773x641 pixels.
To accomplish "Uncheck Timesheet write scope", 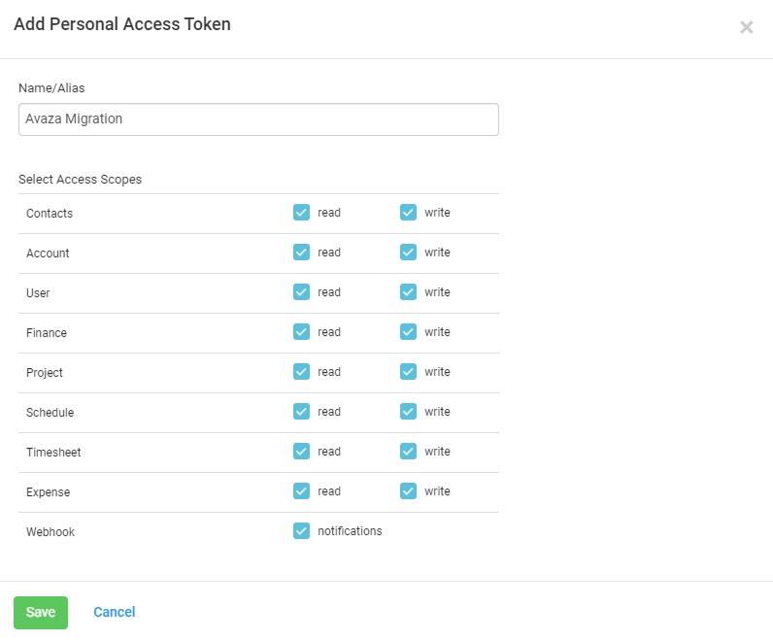I will [x=408, y=452].
